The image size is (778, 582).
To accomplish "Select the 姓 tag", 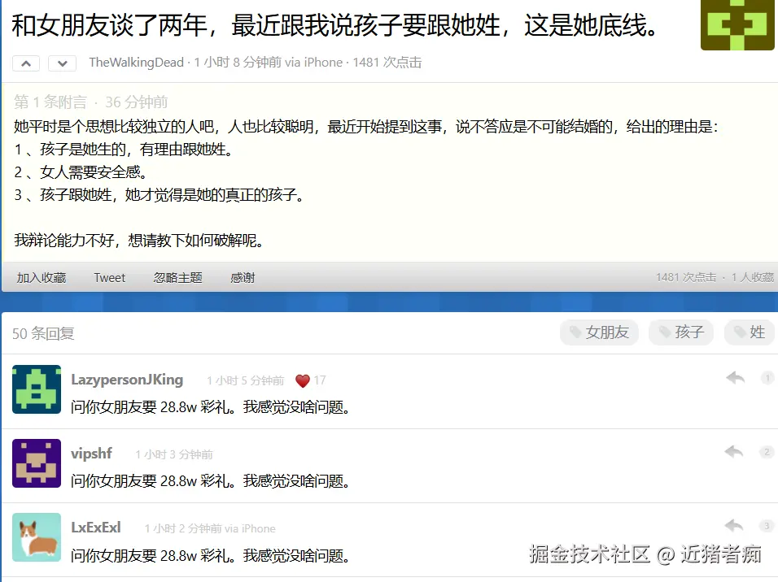I will (x=750, y=332).
